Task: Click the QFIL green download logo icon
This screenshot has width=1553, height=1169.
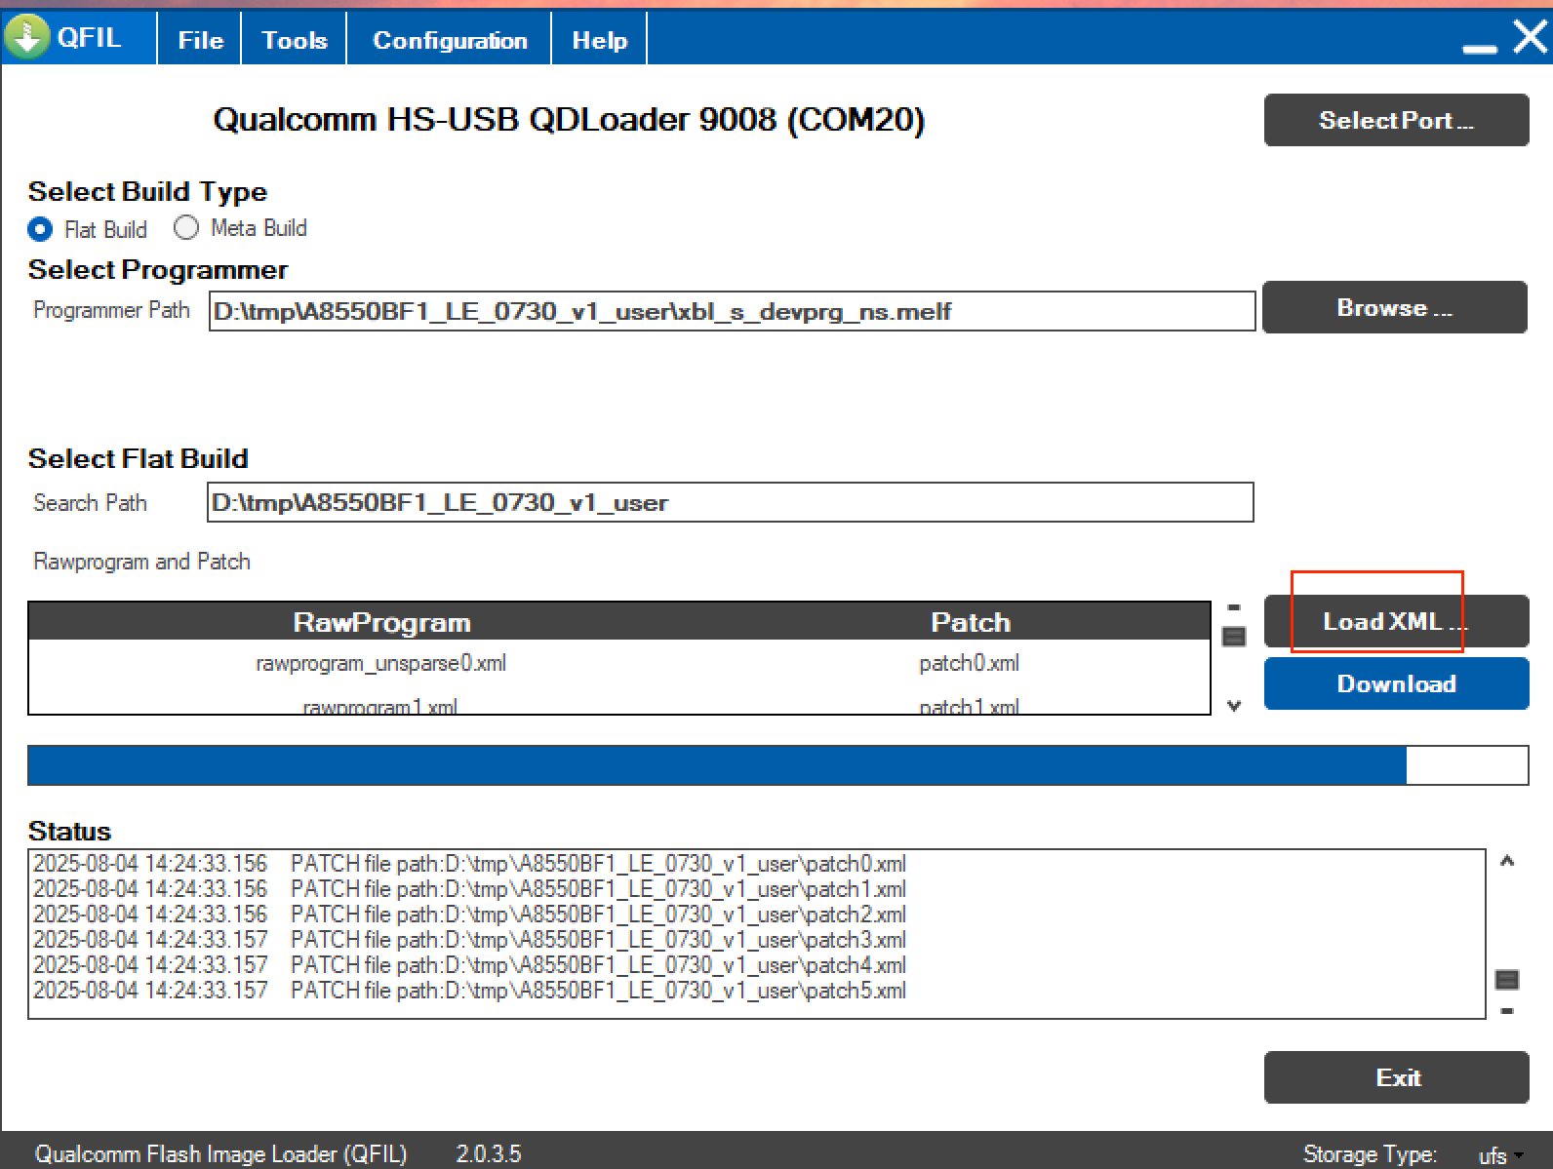Action: [26, 37]
